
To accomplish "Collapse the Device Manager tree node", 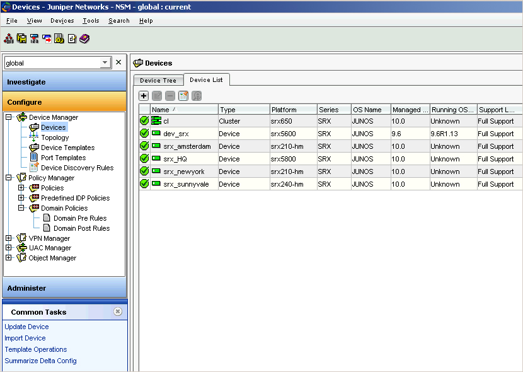I will pyautogui.click(x=9, y=117).
